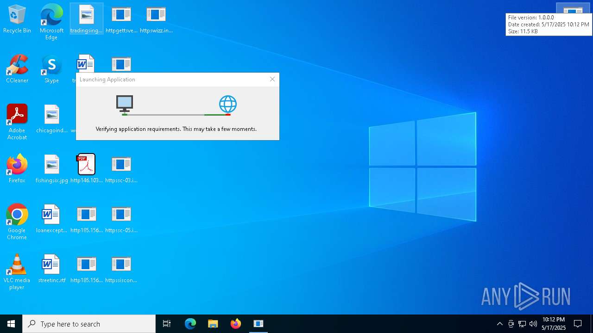Open Microsoft Edge from the taskbar
The height and width of the screenshot is (333, 593).
[x=190, y=324]
